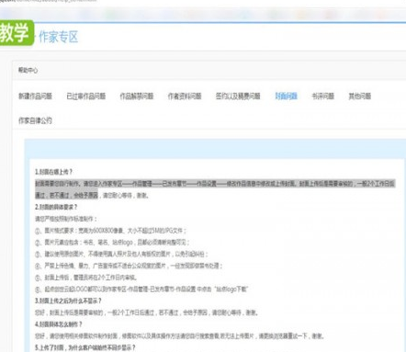Click question 4 封面具体怎么制作?
Screen dimensions: 406x352
click(x=59, y=324)
